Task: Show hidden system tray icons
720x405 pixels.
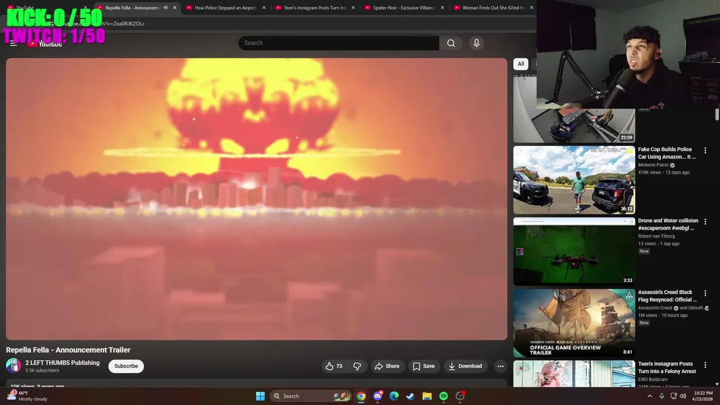Action: tap(650, 396)
